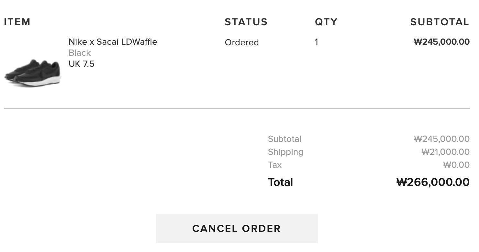Click the SUBTOTAL column header
Image resolution: width=479 pixels, height=252 pixels.
(x=440, y=22)
